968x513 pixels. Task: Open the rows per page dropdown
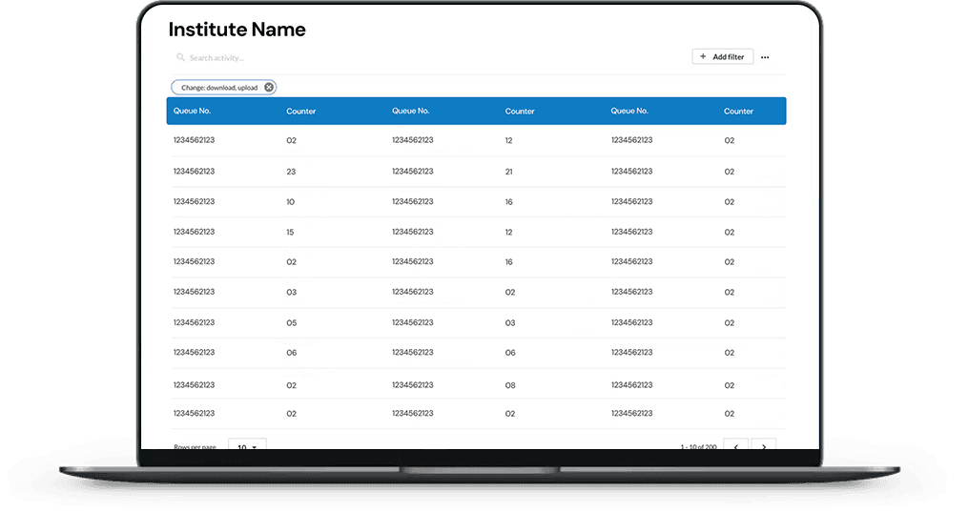click(x=248, y=445)
